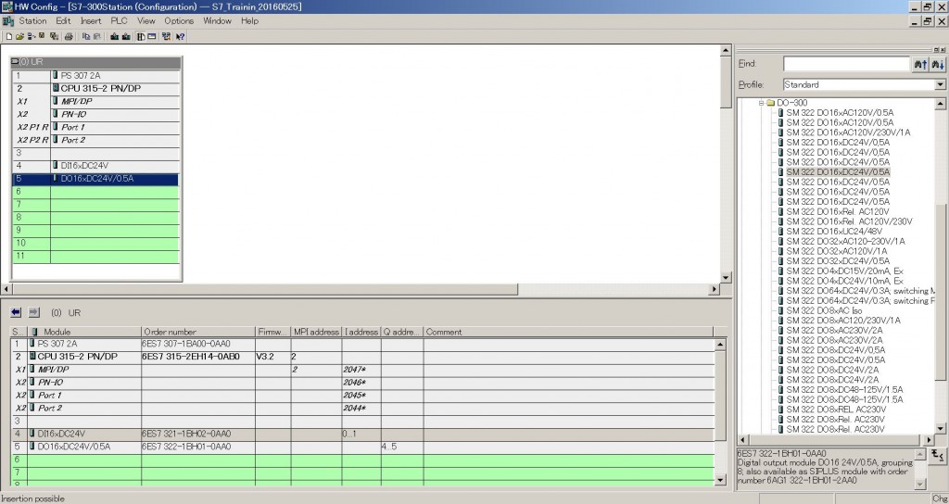Toggle the pressed split-pane view toolbar icon

pos(141,36)
